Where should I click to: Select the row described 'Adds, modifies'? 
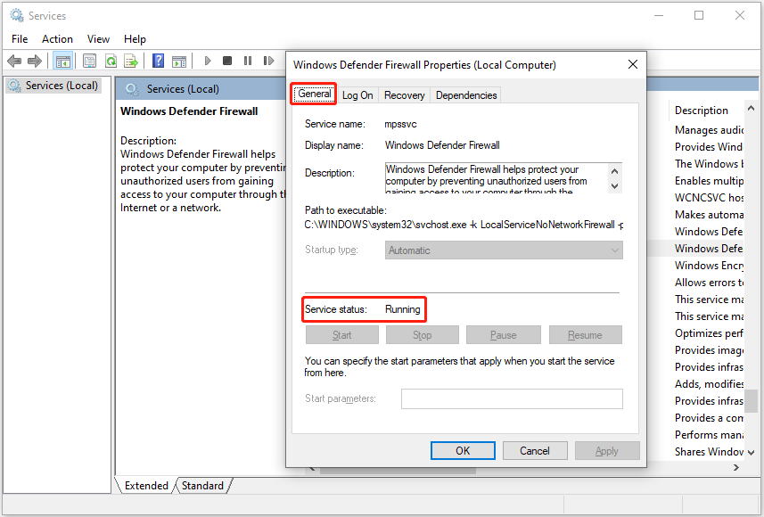[x=709, y=384]
